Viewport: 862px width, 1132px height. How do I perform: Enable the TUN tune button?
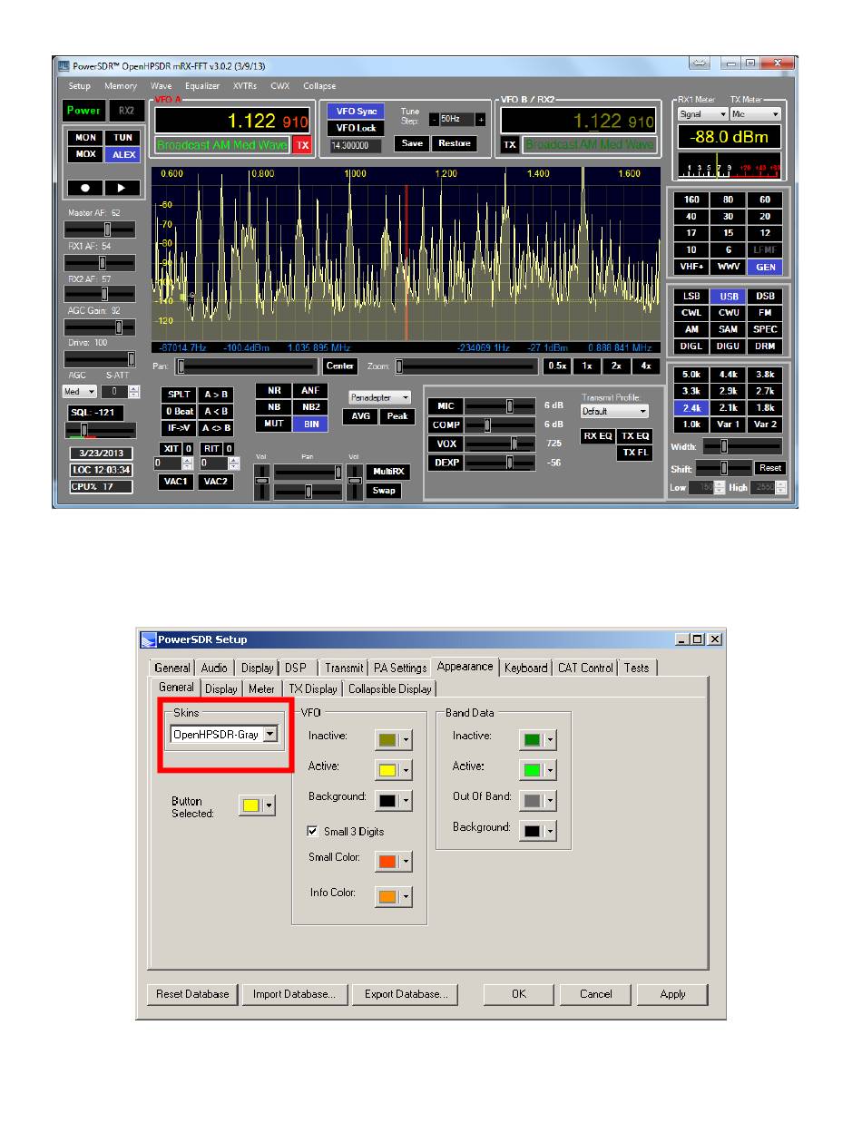pos(122,138)
